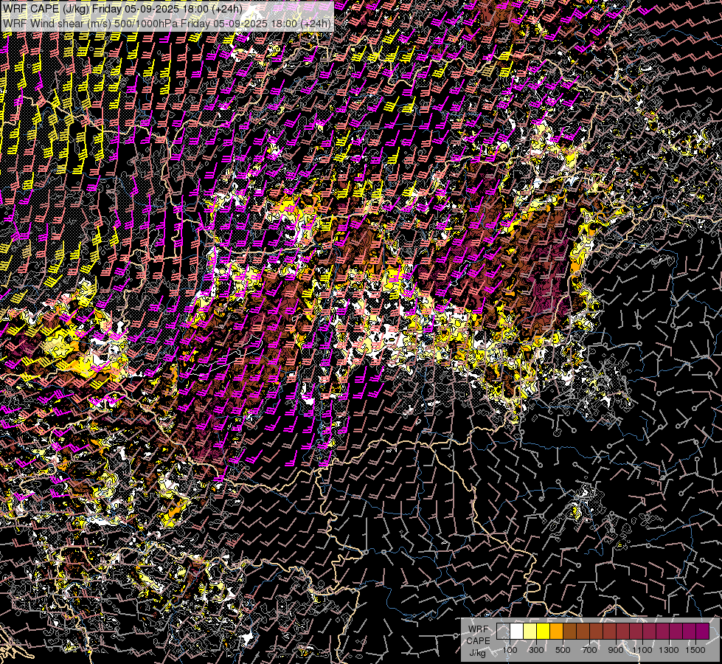Select the white 100 J/kg legend swatch
Screen dimensions: 722x664
tap(517, 632)
